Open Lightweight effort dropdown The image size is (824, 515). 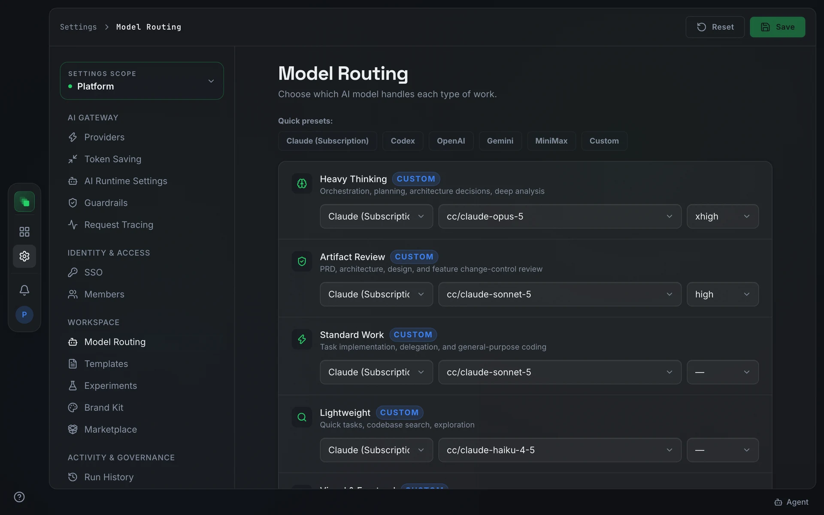coord(723,450)
